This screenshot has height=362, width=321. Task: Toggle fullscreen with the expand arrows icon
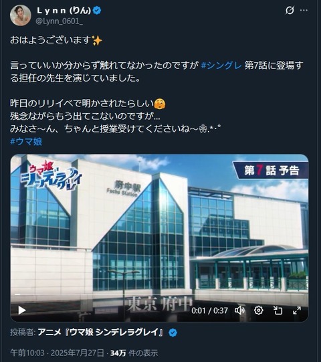click(297, 310)
